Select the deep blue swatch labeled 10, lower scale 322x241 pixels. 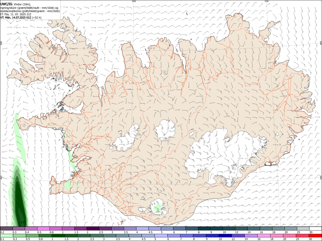point(225,236)
